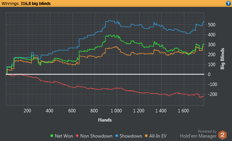Image resolution: width=232 pixels, height=141 pixels.
Task: Click the 1 200 hands axis label
Action: pos(139,111)
